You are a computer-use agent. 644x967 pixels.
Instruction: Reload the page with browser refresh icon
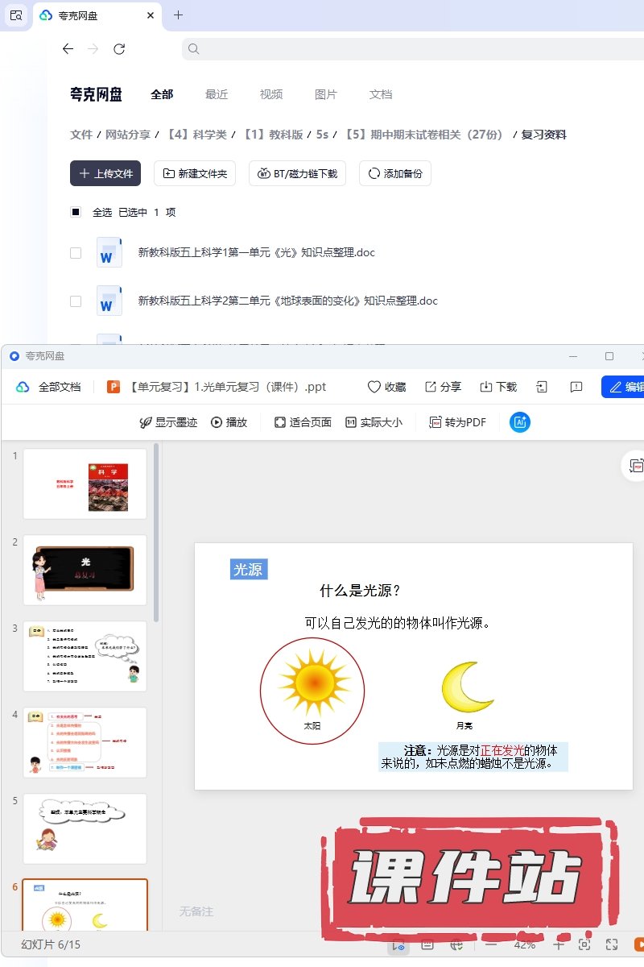pyautogui.click(x=119, y=49)
